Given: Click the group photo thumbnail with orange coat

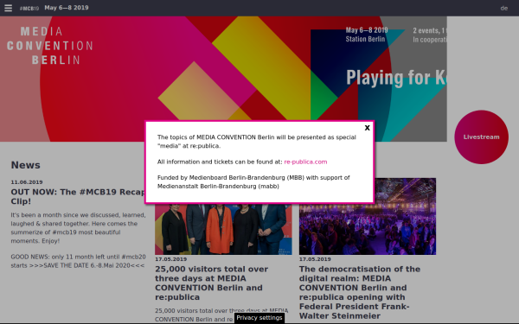Looking at the screenshot, I should click(x=223, y=229).
